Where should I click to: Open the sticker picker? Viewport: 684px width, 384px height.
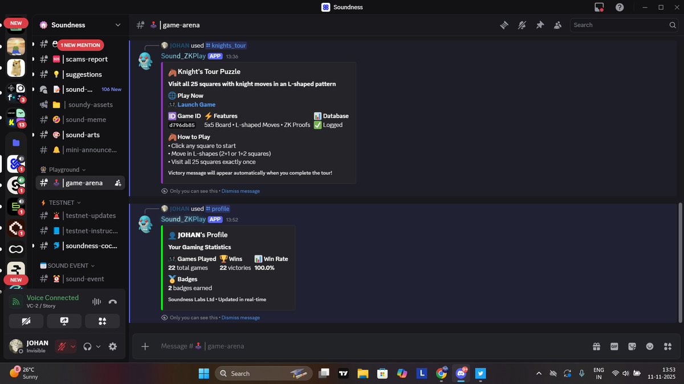click(x=632, y=346)
